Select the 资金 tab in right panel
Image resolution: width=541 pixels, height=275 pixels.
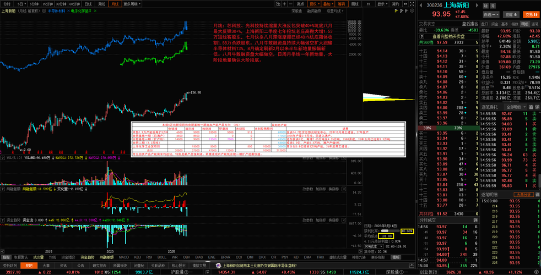(x=495, y=24)
